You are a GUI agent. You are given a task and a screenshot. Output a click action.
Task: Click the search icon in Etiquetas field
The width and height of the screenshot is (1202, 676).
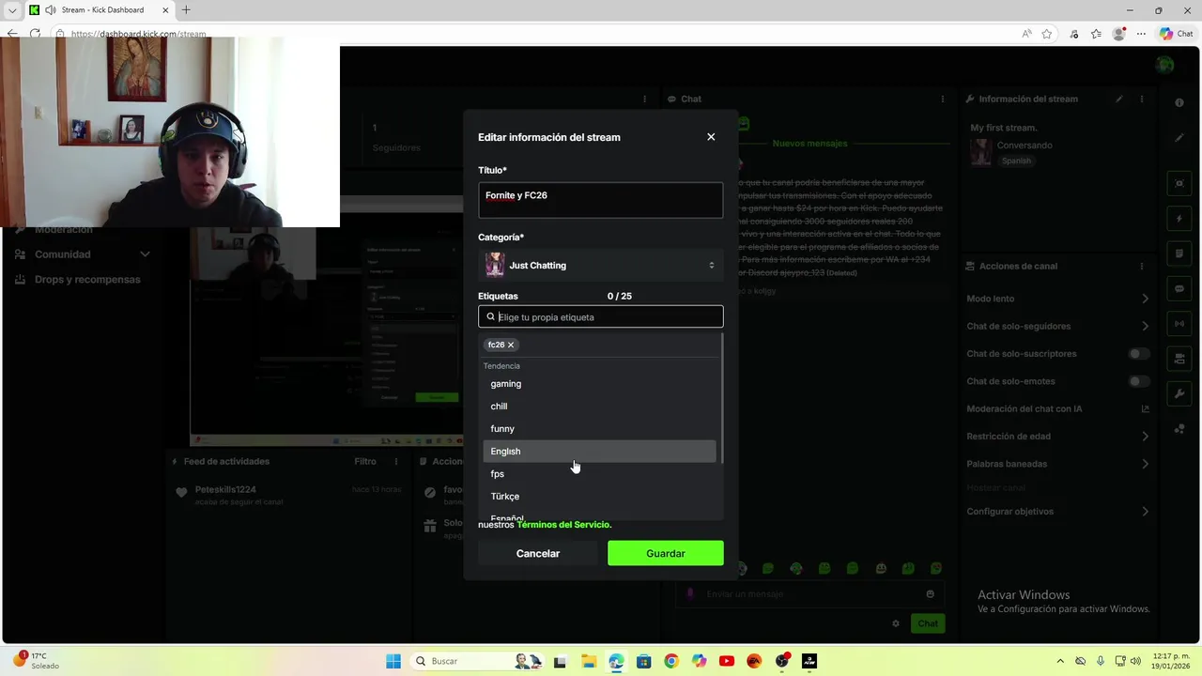(490, 317)
